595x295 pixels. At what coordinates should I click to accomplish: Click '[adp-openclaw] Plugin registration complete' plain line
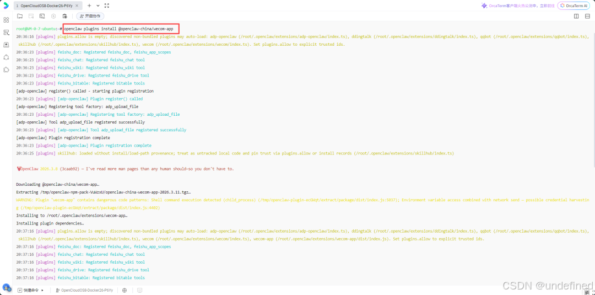[x=63, y=138]
